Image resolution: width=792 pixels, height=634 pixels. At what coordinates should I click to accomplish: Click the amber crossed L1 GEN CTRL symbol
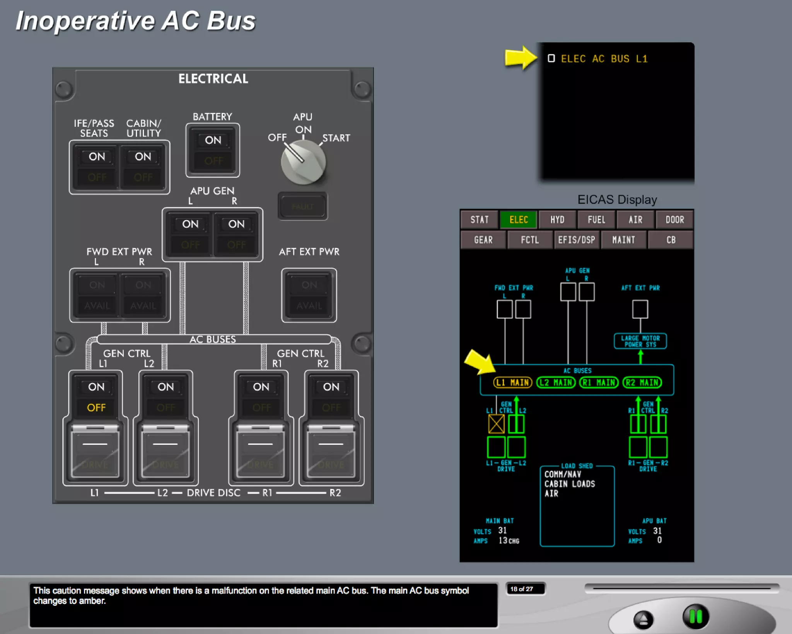click(496, 424)
